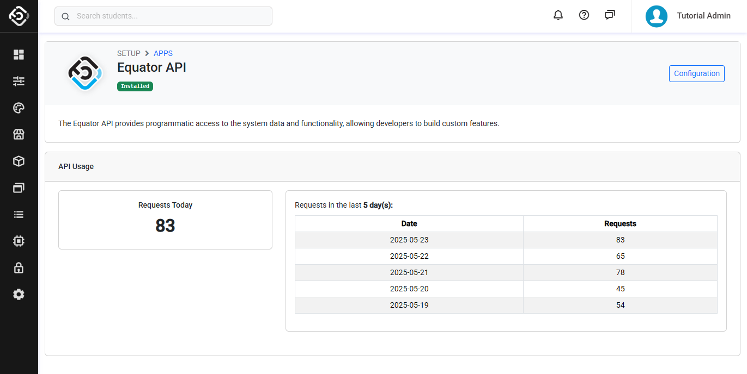Click the Tutorial Admin profile avatar

point(656,16)
